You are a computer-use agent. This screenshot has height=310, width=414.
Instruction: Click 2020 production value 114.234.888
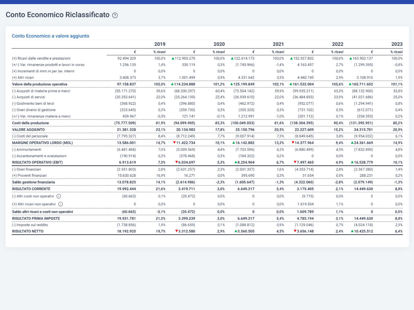click(x=185, y=84)
